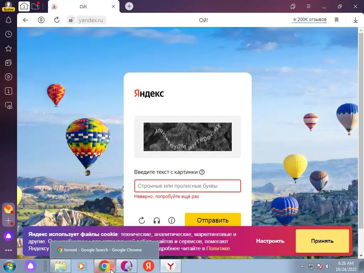Open the captcha info icon
The height and width of the screenshot is (273, 364).
coord(172,220)
